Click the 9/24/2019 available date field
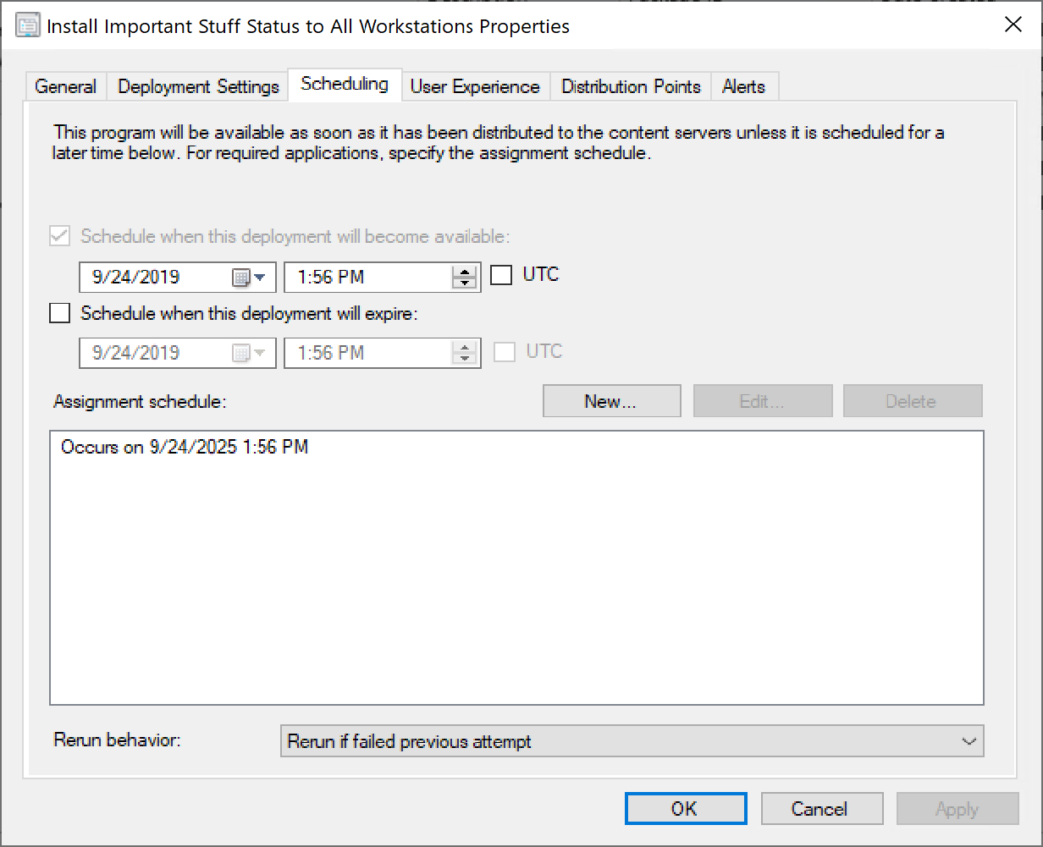Image resolution: width=1043 pixels, height=847 pixels. click(x=152, y=278)
